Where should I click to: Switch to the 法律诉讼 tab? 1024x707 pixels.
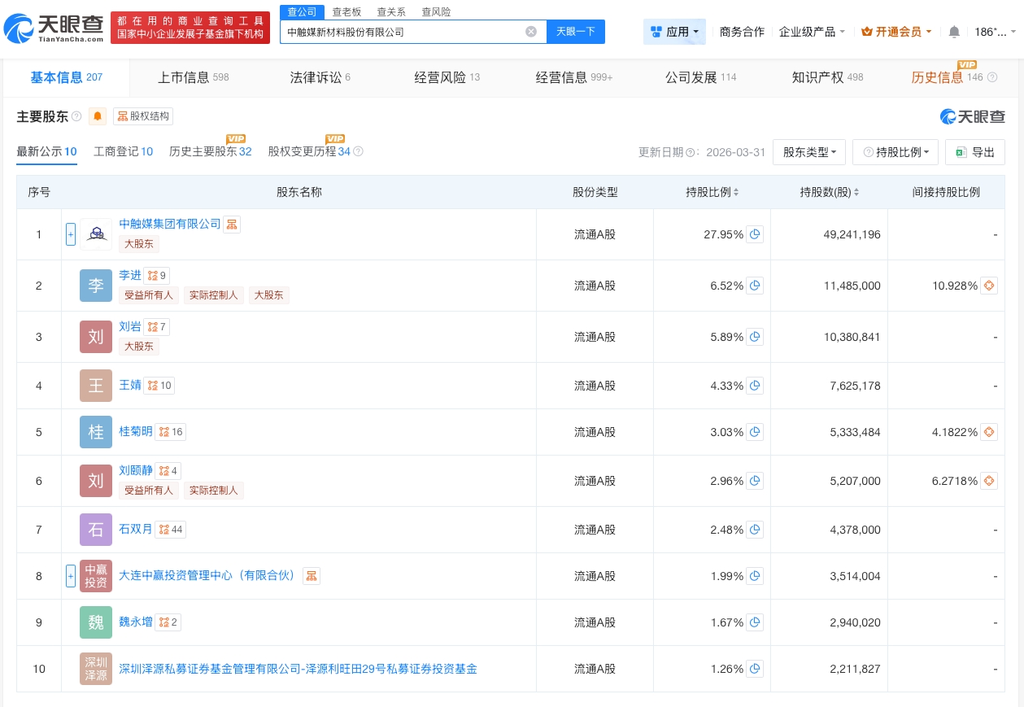click(320, 77)
